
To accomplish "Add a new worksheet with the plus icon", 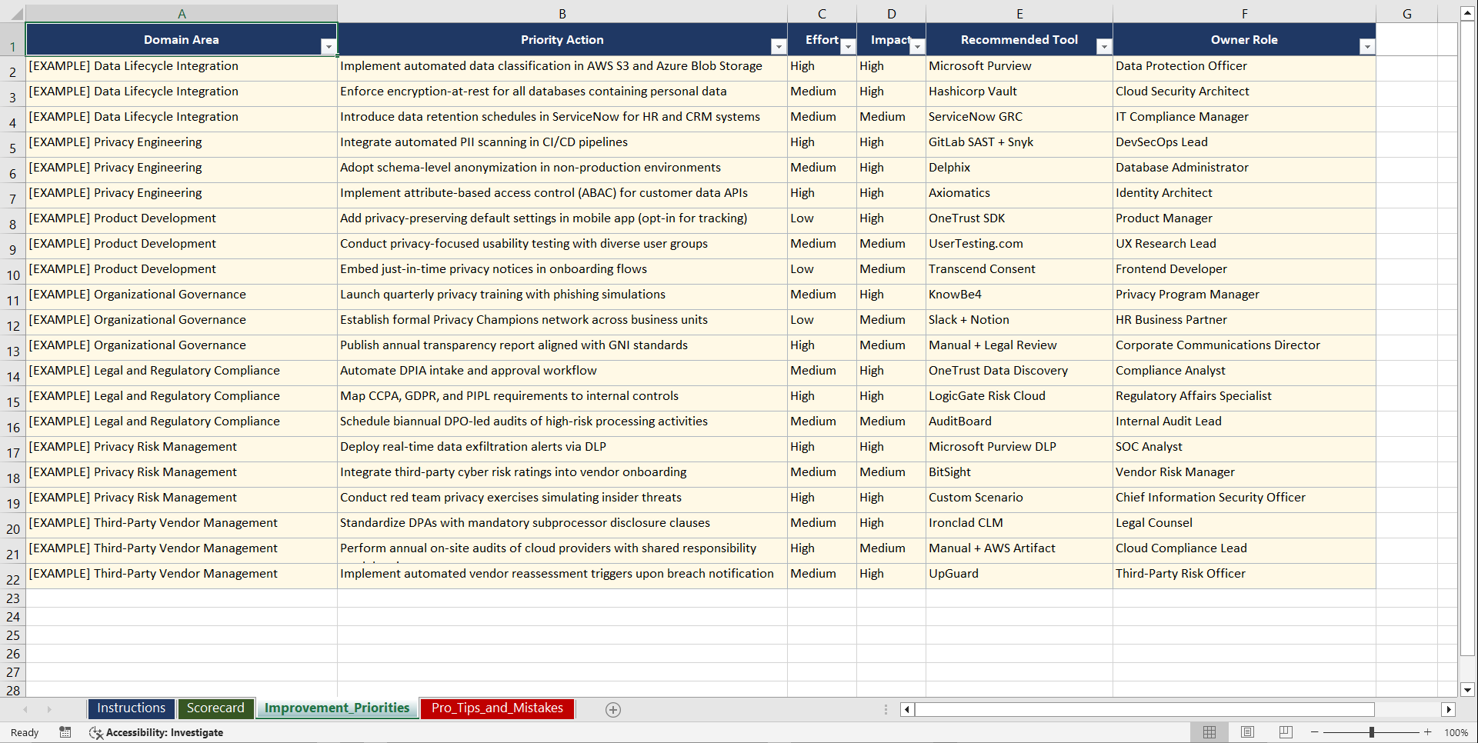I will [613, 709].
